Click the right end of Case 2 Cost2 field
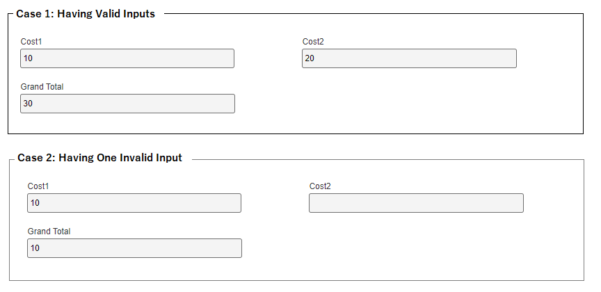The height and width of the screenshot is (292, 601). pyautogui.click(x=515, y=203)
